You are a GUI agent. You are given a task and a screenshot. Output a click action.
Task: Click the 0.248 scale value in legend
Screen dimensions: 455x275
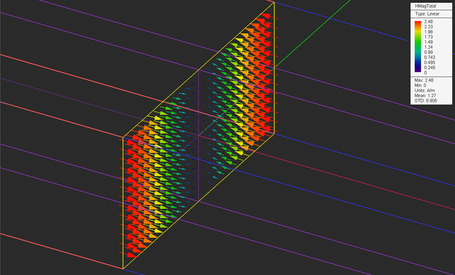pyautogui.click(x=429, y=68)
